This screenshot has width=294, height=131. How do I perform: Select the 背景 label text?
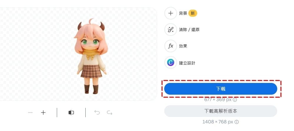coord(183,13)
